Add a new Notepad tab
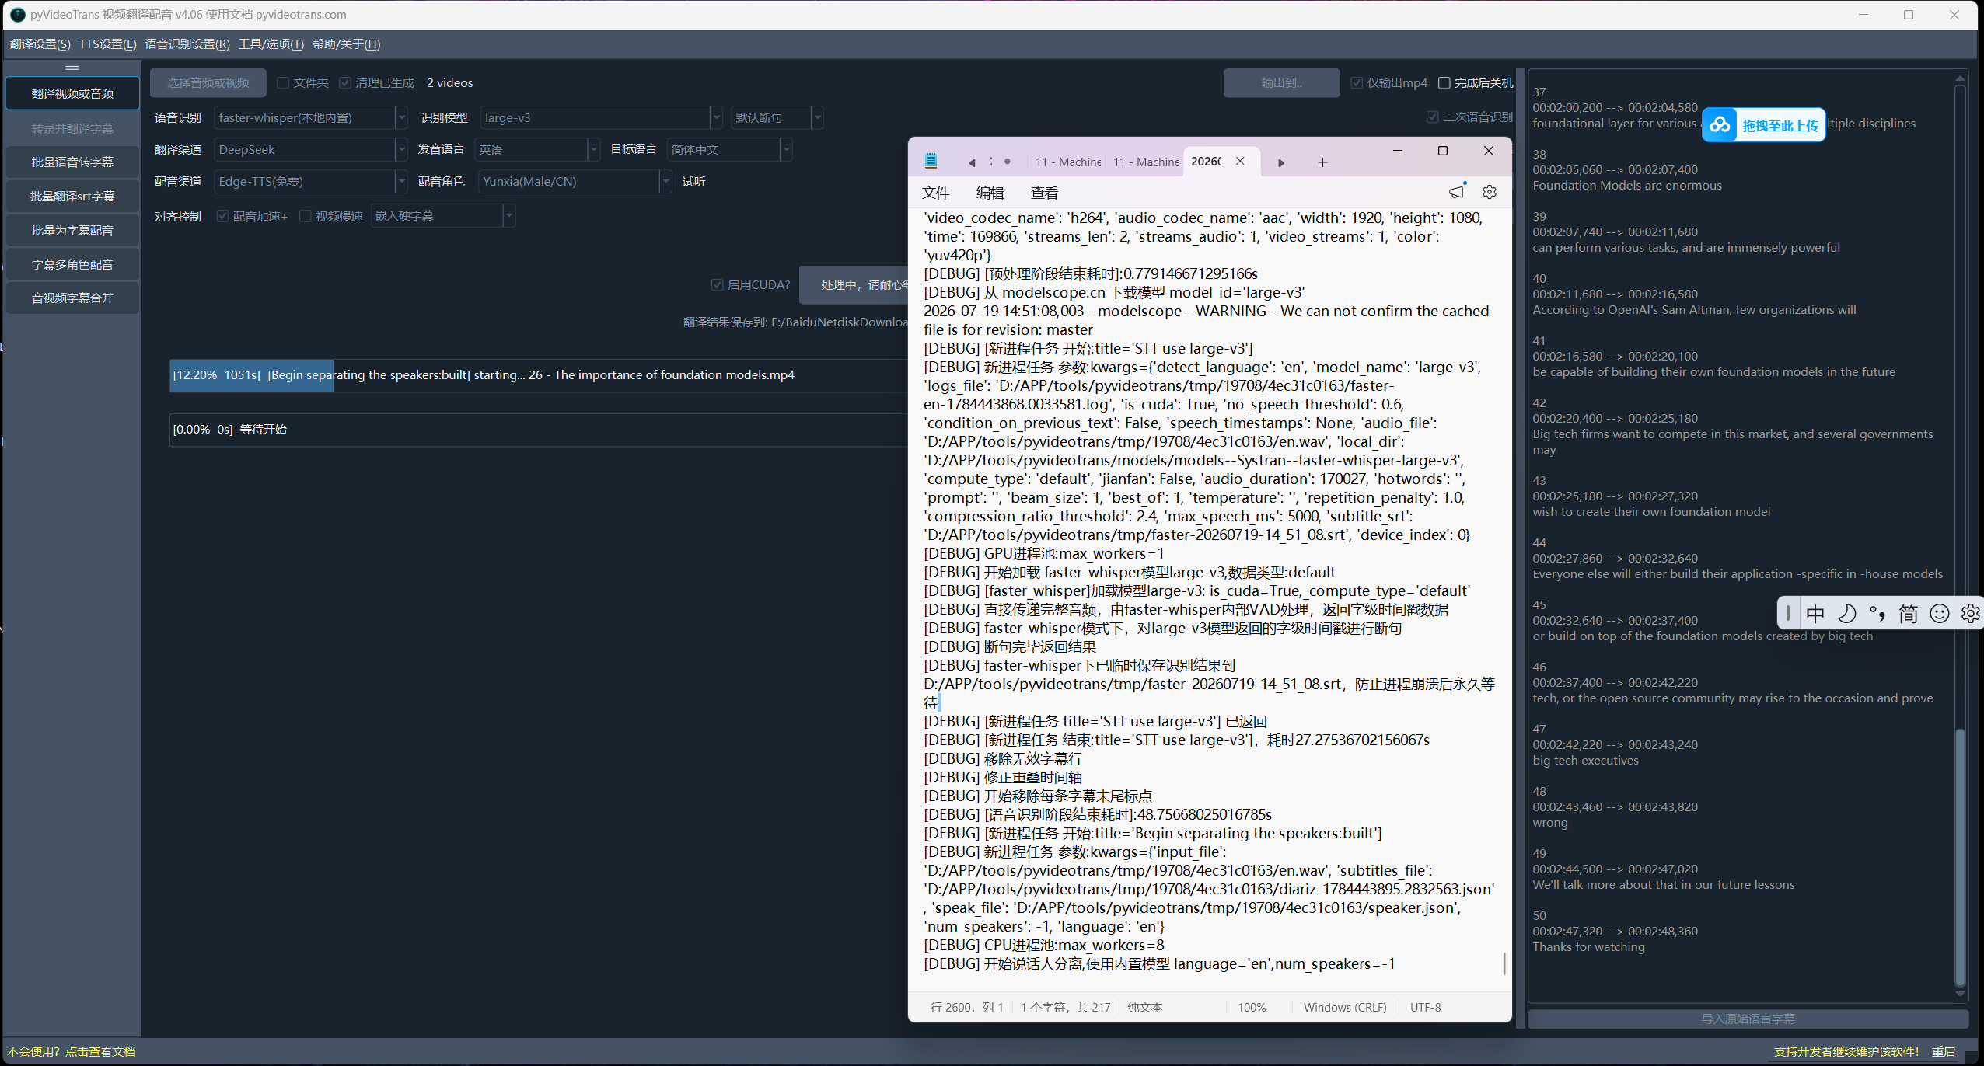This screenshot has height=1066, width=1984. (1322, 162)
